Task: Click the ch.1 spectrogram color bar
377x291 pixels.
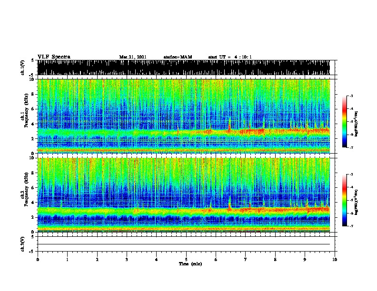Action: [345, 122]
